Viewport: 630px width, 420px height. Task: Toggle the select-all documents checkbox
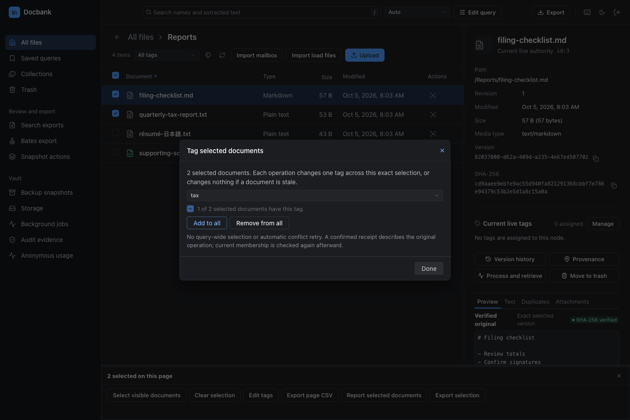pos(115,75)
